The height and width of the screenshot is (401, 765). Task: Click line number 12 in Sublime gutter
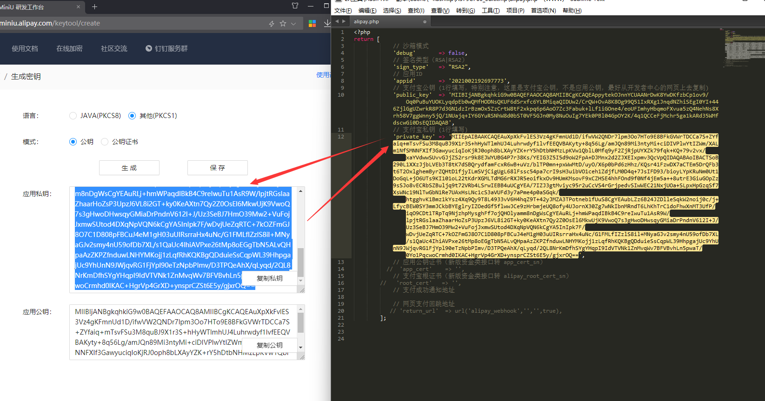[x=341, y=137]
